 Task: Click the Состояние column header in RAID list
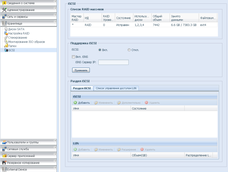click(x=124, y=18)
